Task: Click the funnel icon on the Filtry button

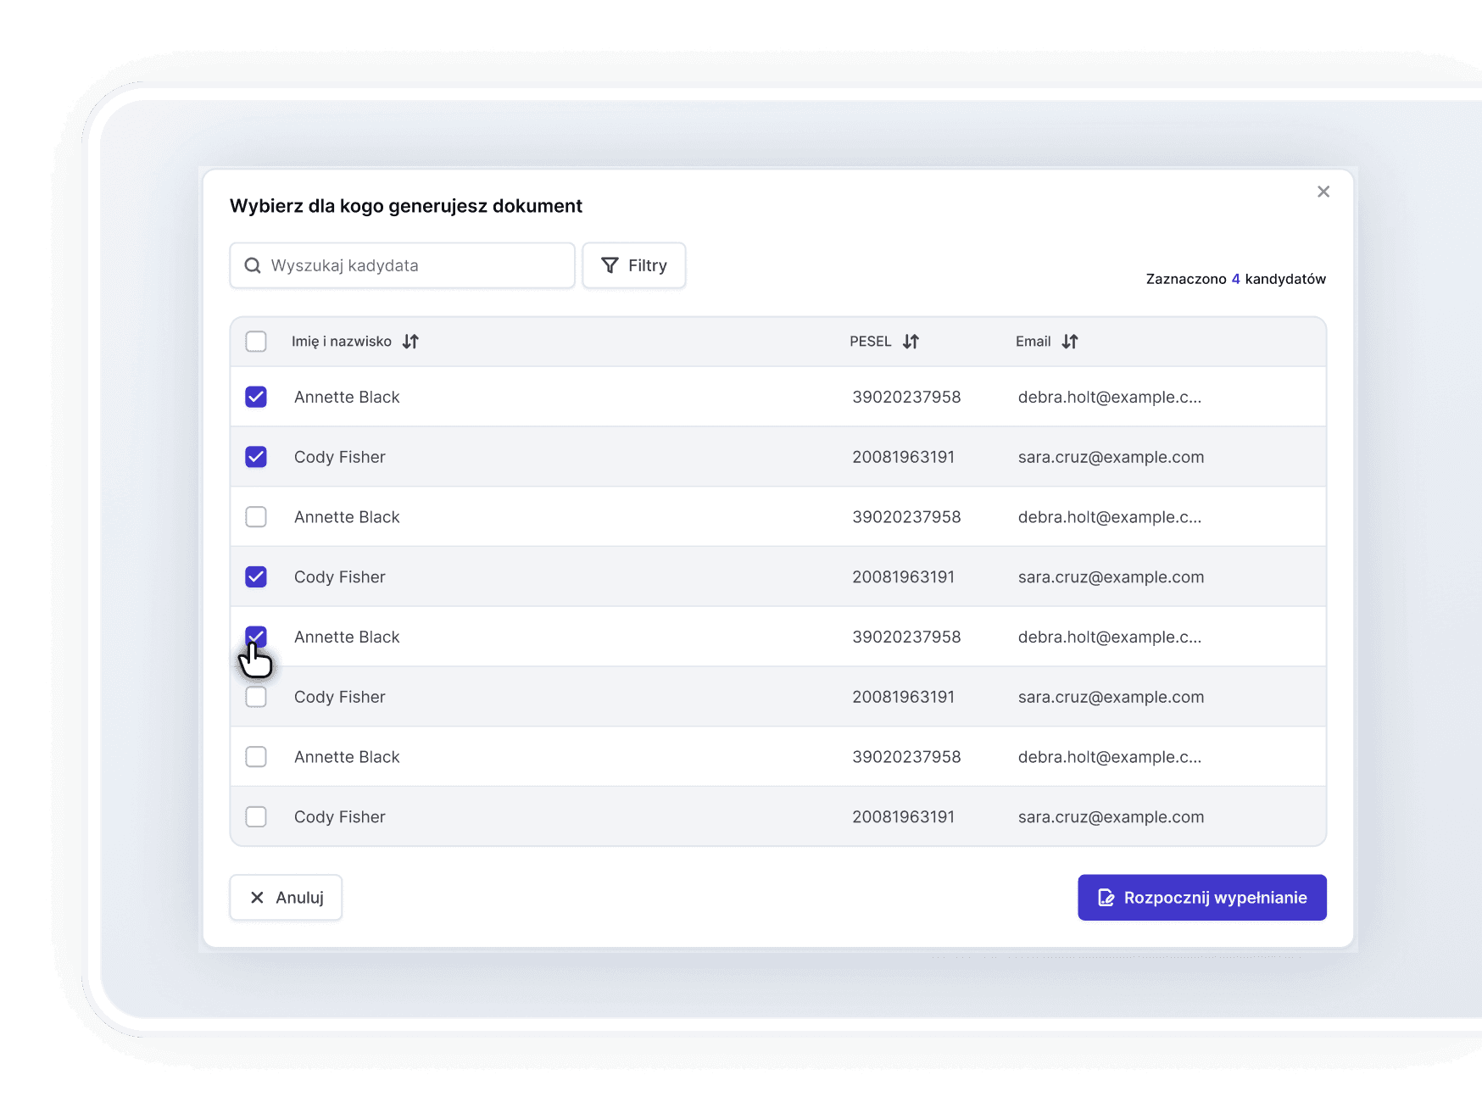Action: click(x=610, y=265)
